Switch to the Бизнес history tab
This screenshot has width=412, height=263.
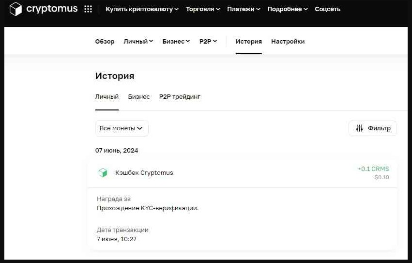point(139,97)
